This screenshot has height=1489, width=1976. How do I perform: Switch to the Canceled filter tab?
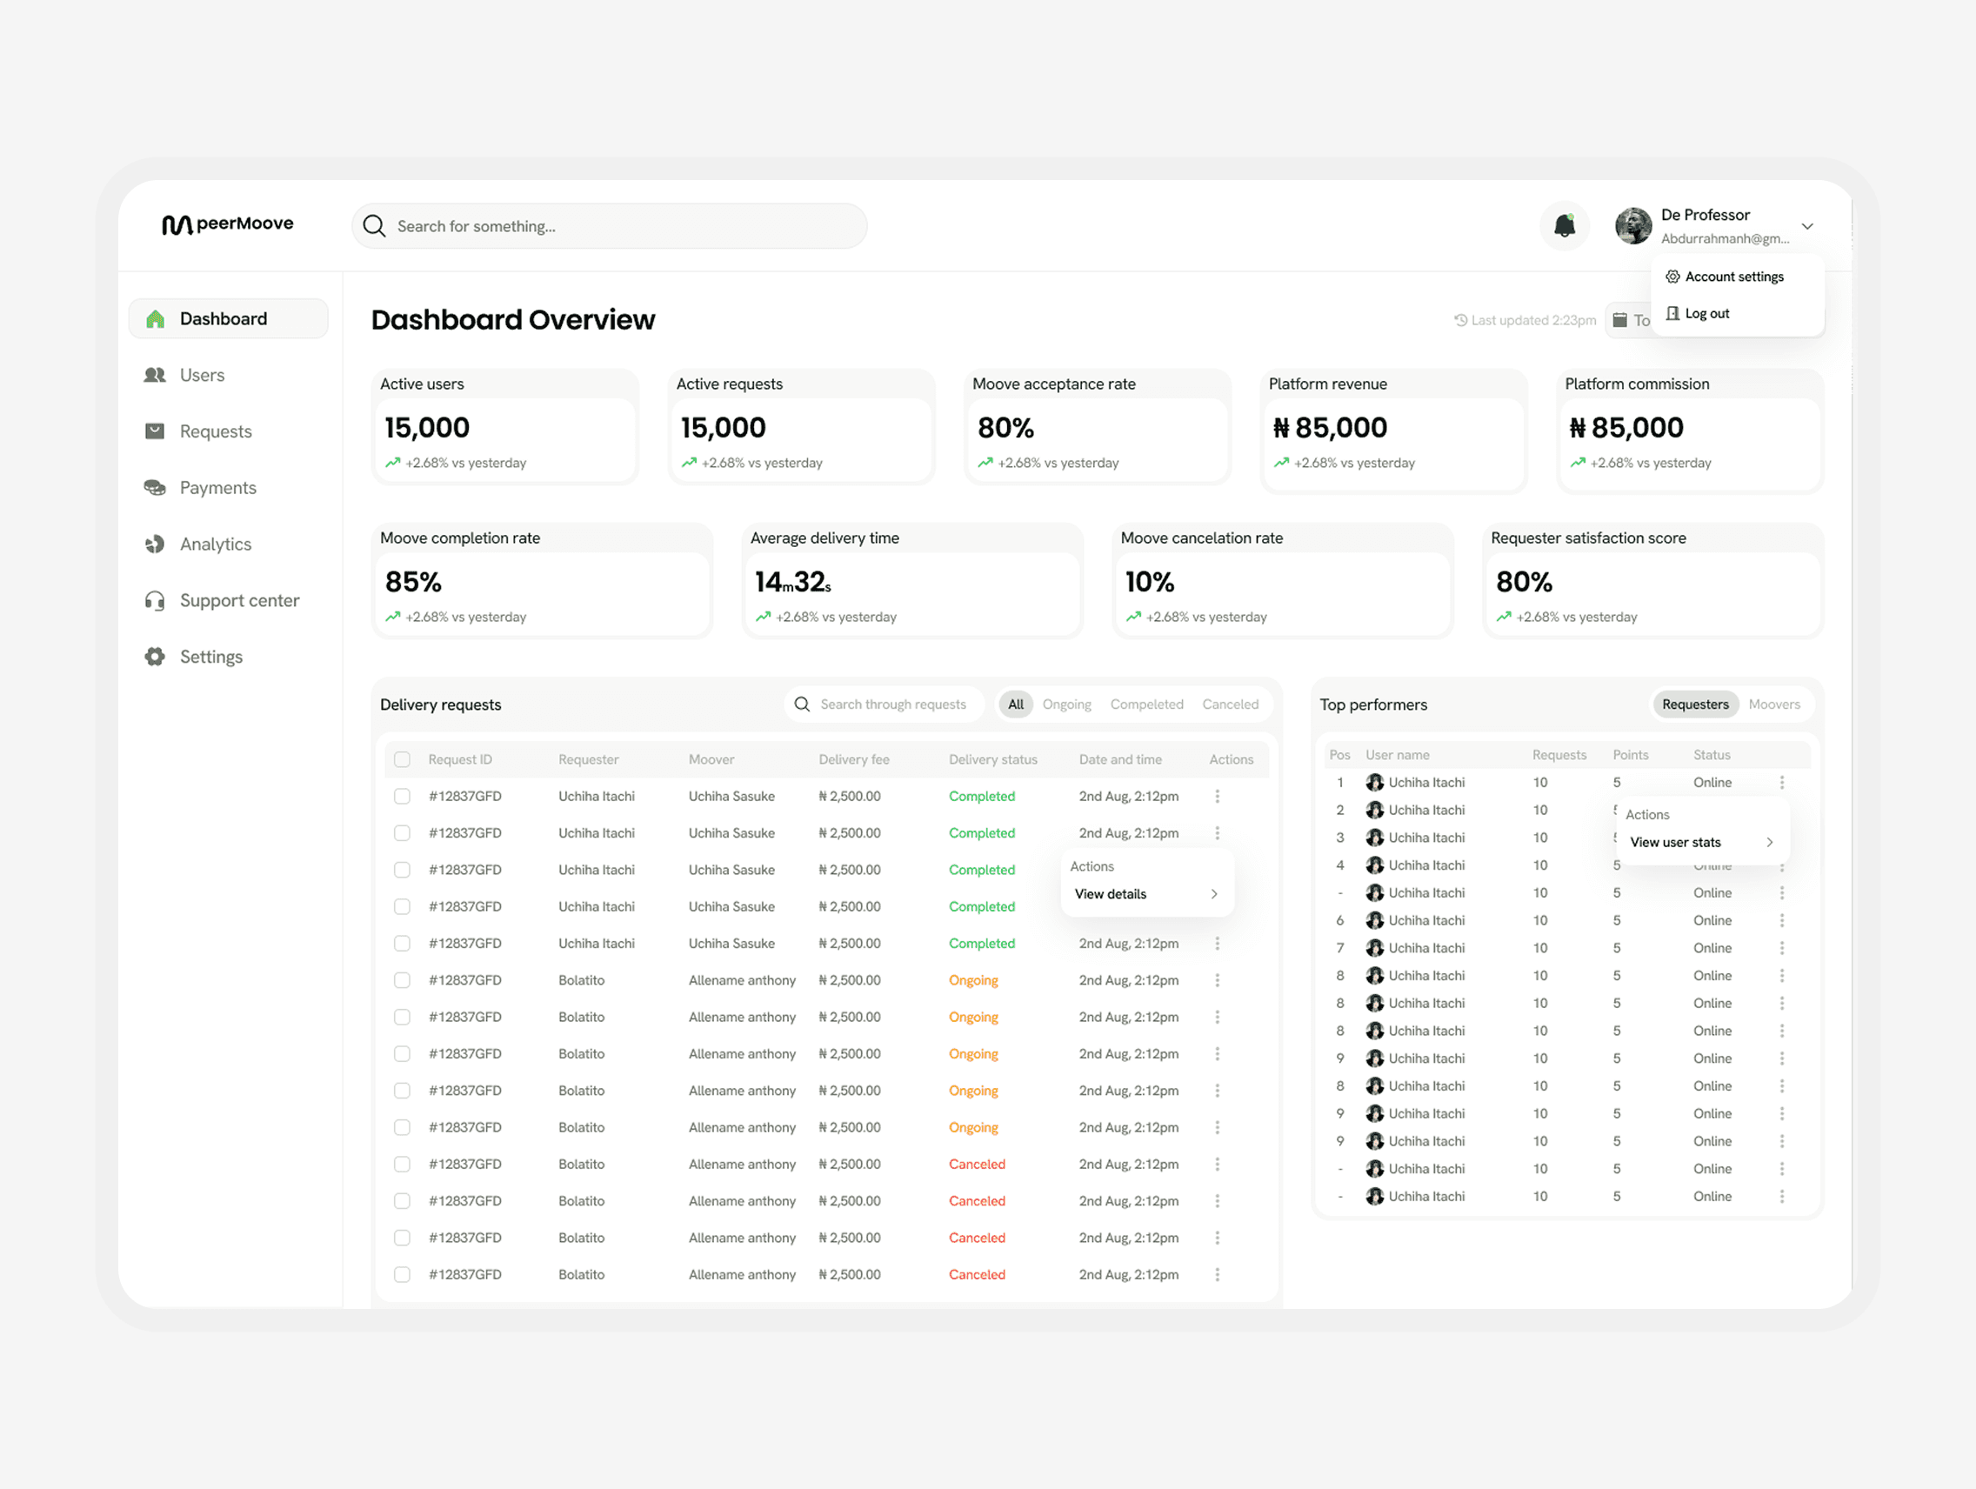[1230, 704]
